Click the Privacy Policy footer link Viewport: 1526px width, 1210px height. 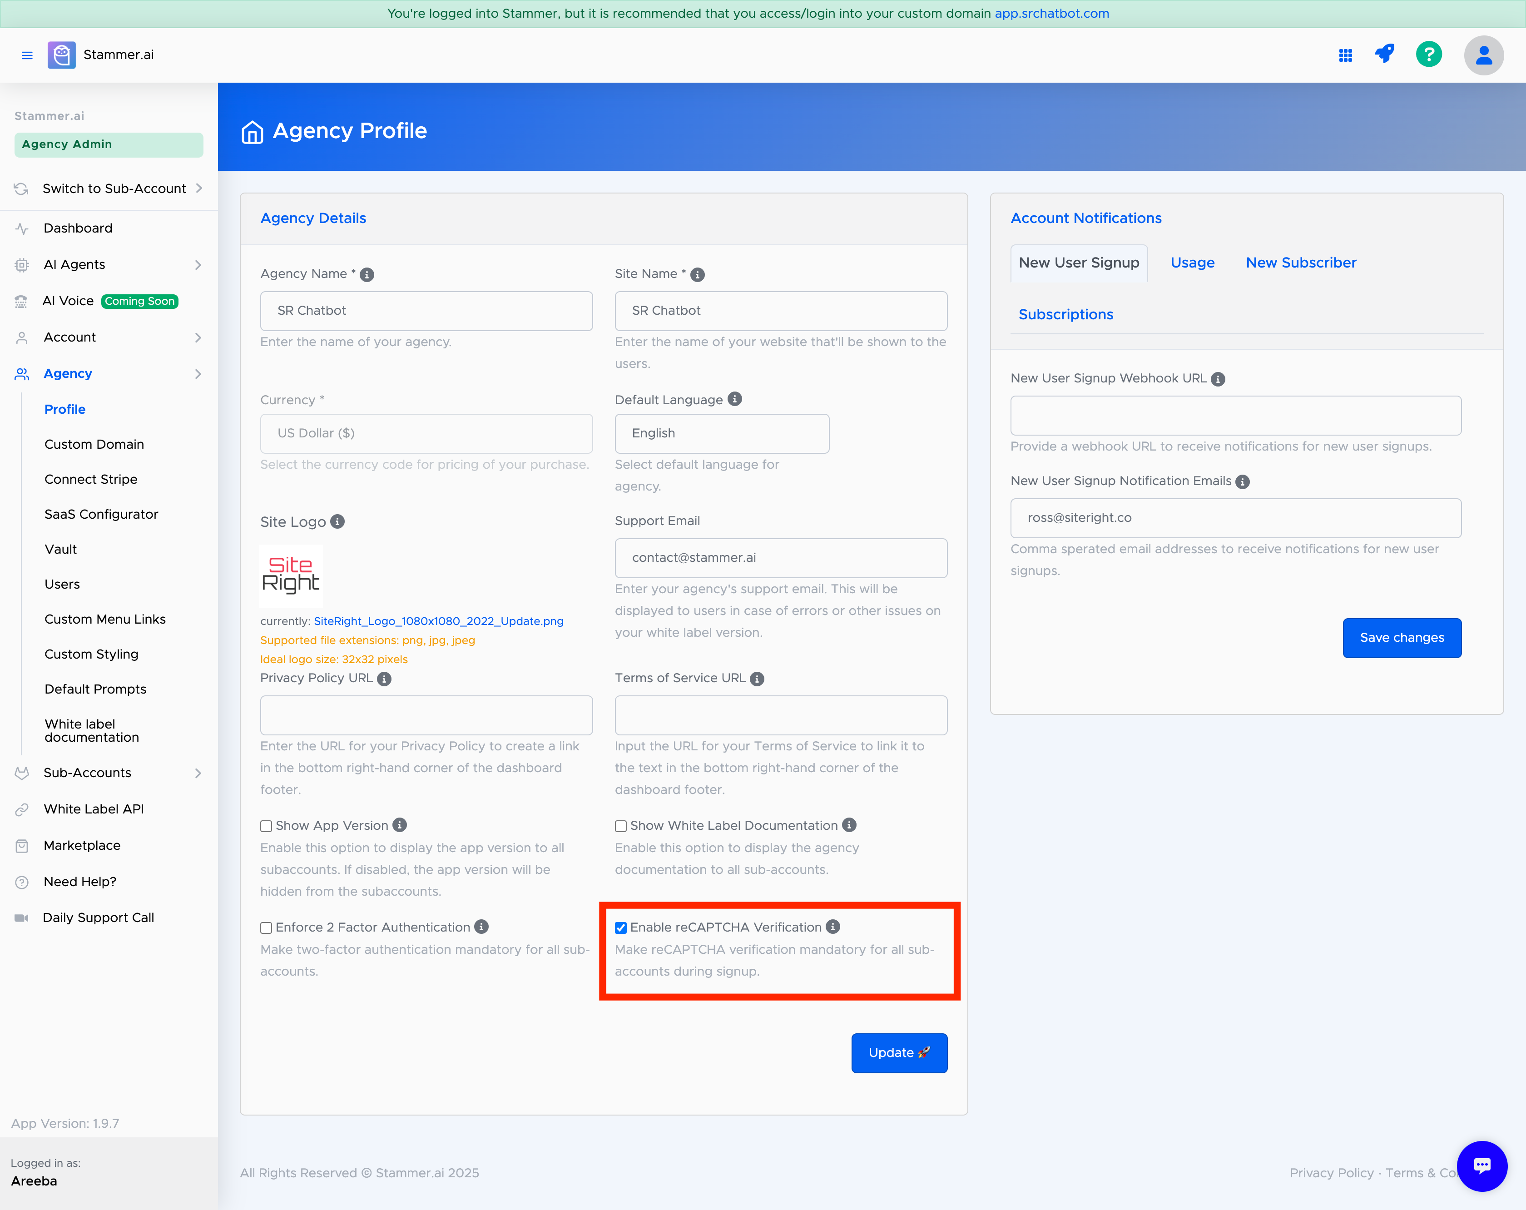click(1331, 1172)
